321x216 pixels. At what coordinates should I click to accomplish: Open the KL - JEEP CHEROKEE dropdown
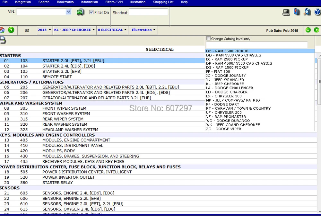coord(74,30)
